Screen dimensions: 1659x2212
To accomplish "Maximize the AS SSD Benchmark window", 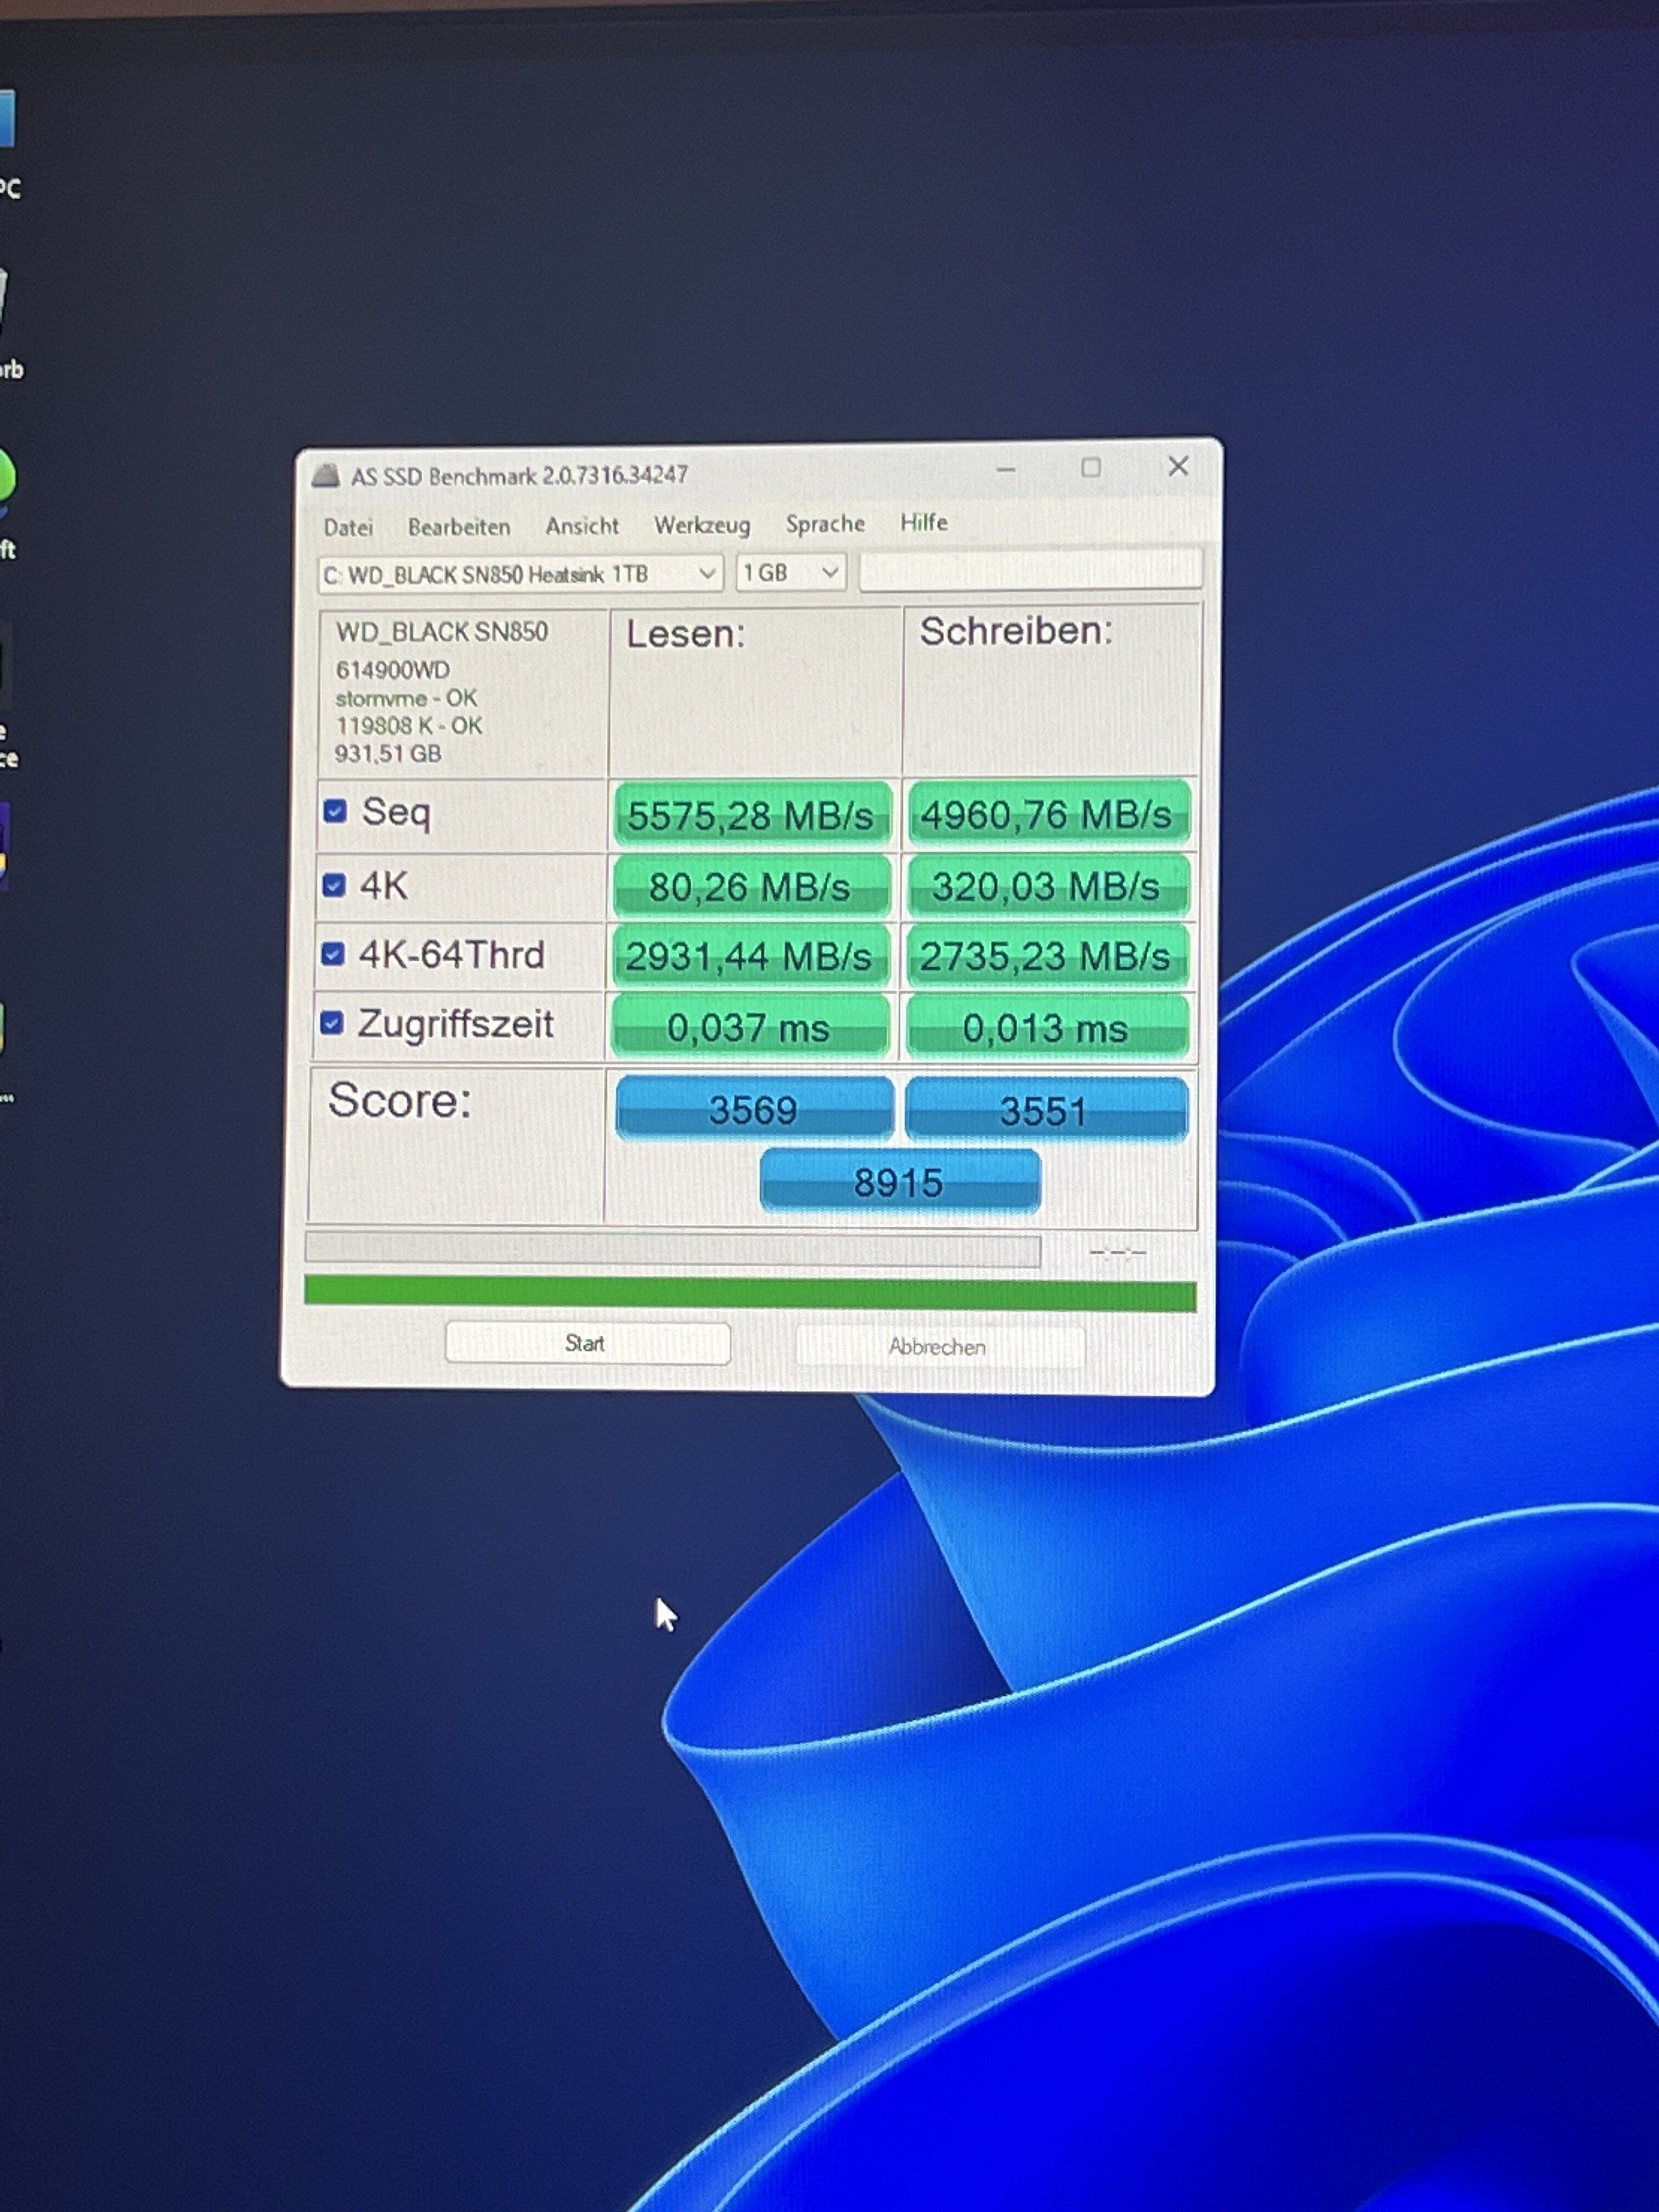I will (1091, 467).
